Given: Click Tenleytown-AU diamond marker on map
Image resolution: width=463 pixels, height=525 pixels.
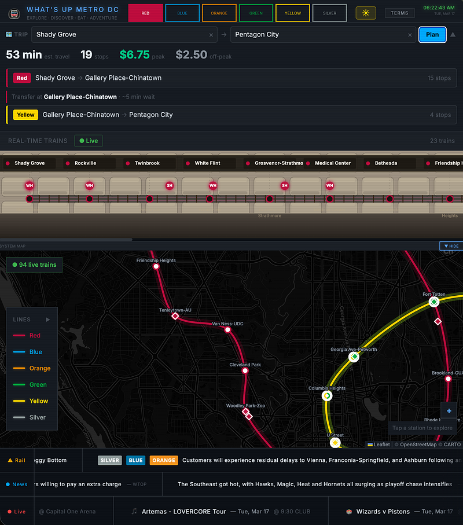Looking at the screenshot, I should click(175, 316).
